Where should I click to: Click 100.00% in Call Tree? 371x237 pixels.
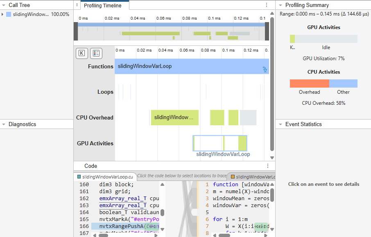(60, 14)
